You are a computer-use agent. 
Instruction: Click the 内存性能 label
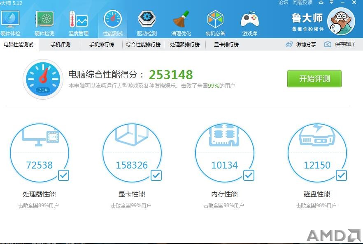pos(224,194)
